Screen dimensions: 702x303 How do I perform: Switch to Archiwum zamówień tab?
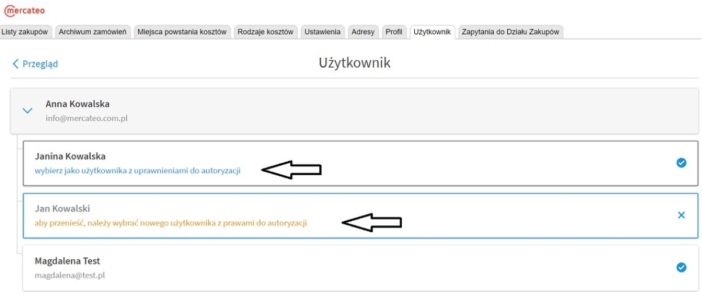(92, 32)
